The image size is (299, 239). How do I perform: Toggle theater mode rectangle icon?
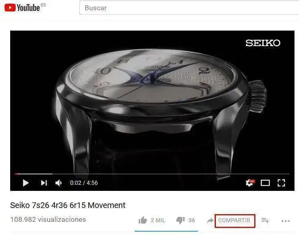click(265, 183)
